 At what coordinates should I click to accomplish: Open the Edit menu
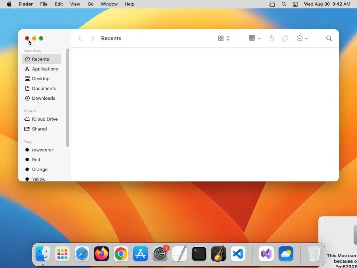(59, 4)
